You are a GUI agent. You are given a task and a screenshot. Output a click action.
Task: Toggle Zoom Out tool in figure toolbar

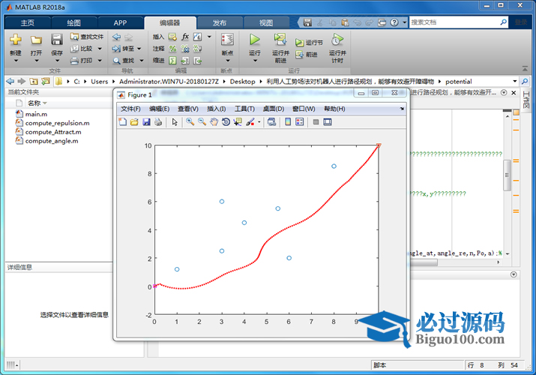point(202,121)
